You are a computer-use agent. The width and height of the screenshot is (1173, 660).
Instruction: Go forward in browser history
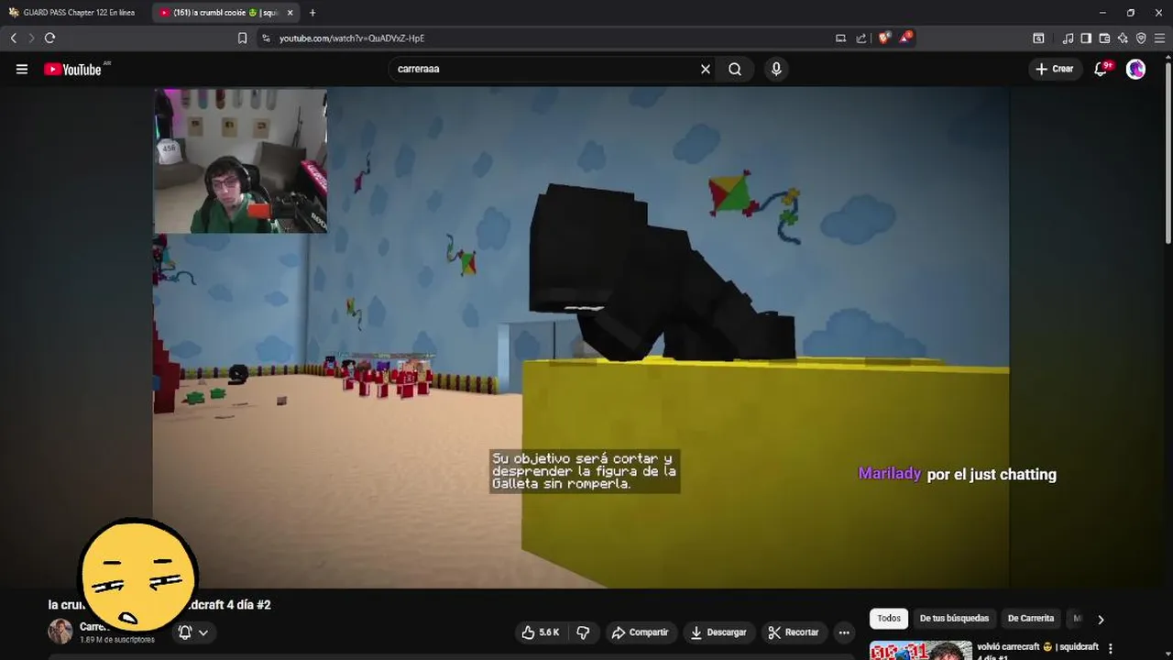tap(31, 38)
